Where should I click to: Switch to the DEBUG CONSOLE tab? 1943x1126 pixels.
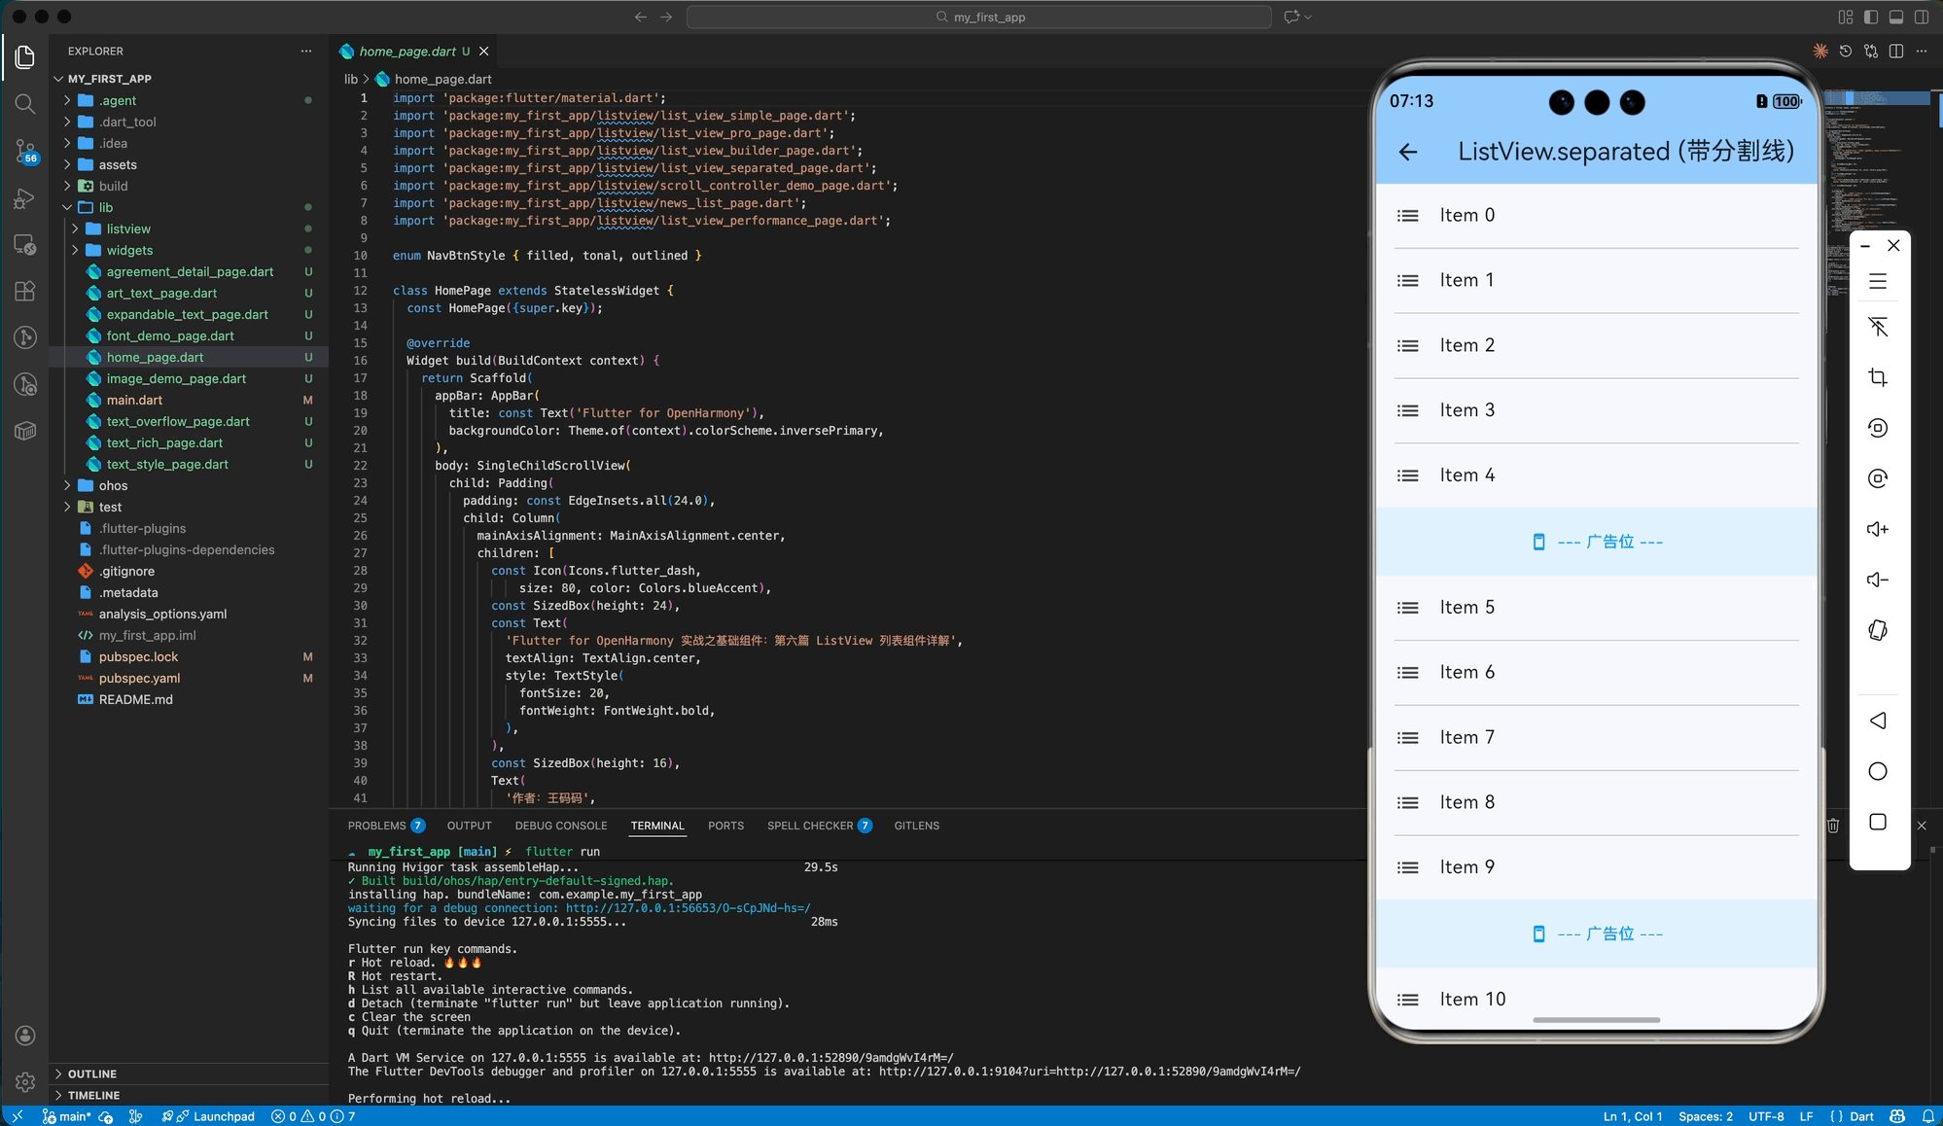(x=560, y=826)
